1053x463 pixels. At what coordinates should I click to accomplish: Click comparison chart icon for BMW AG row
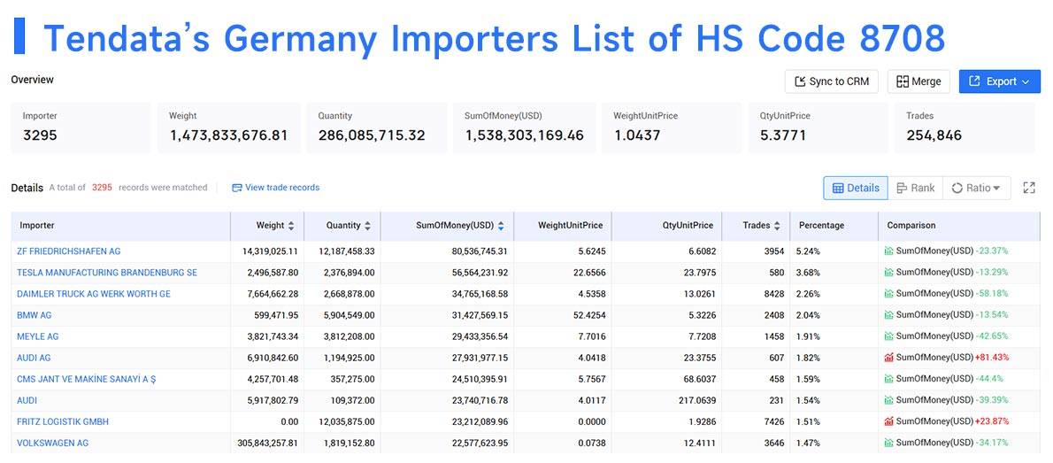click(889, 315)
